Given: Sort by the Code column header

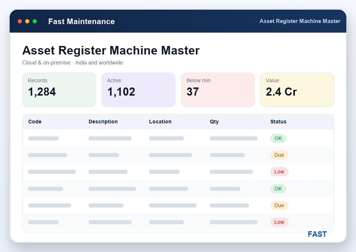Looking at the screenshot, I should (x=35, y=122).
